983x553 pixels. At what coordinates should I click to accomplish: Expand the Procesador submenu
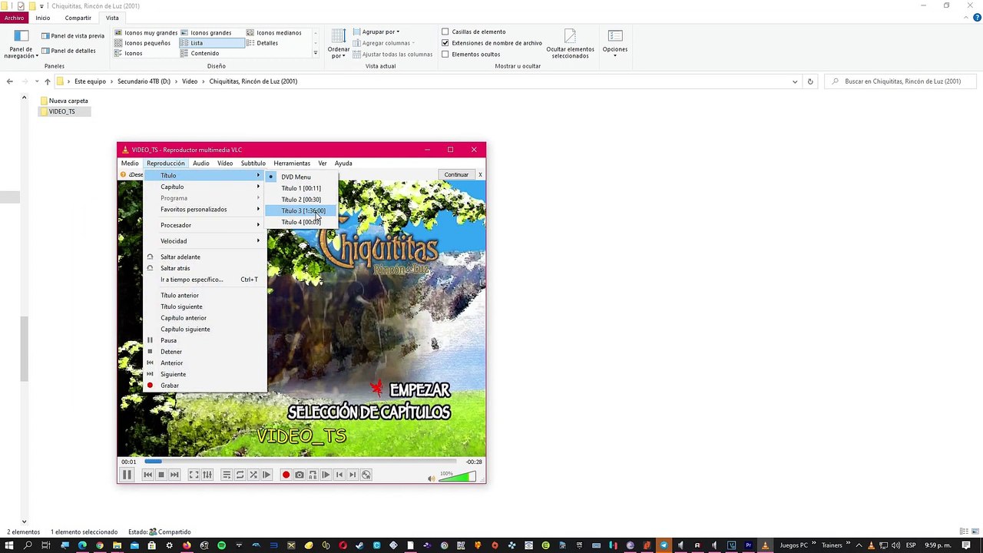pyautogui.click(x=205, y=225)
